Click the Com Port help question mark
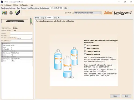 click(73, 13)
